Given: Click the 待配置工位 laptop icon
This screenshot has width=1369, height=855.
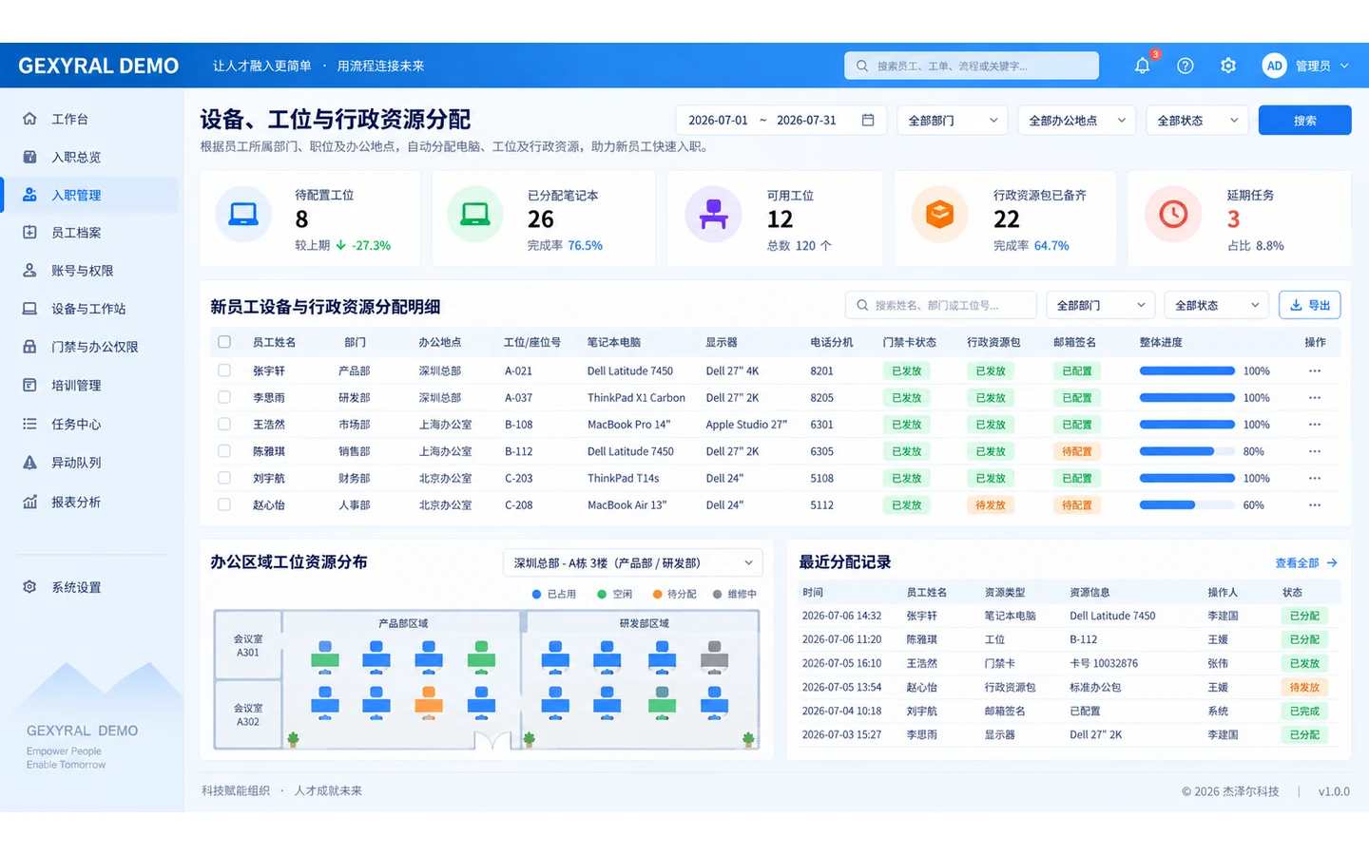Looking at the screenshot, I should coord(243,215).
